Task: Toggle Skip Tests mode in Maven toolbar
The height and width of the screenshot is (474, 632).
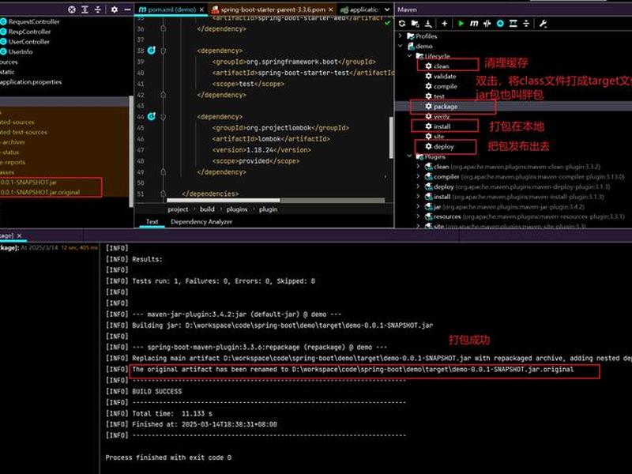Action: [500, 24]
